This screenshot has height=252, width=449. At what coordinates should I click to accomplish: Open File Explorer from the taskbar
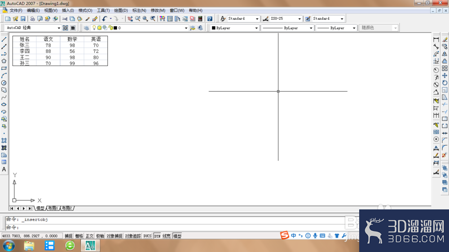(29, 245)
